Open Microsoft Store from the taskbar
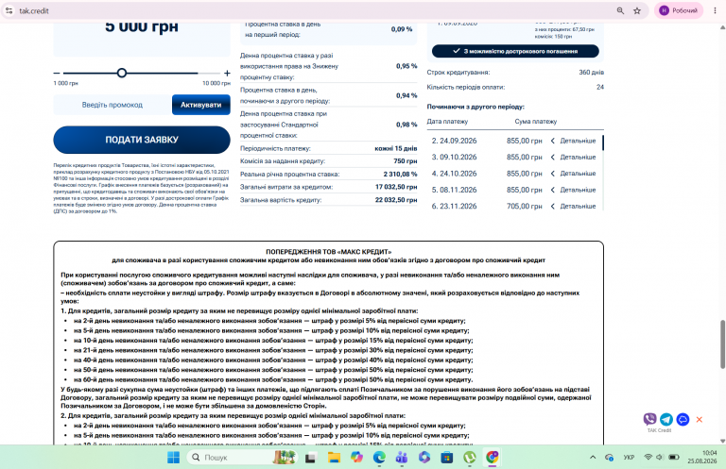 [x=447, y=458]
